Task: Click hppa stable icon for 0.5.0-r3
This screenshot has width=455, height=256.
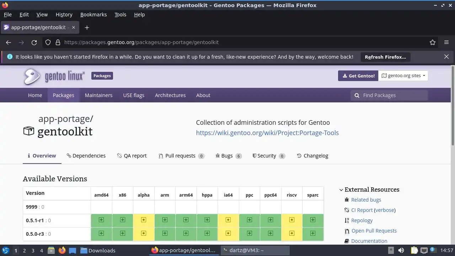Action: pyautogui.click(x=207, y=234)
